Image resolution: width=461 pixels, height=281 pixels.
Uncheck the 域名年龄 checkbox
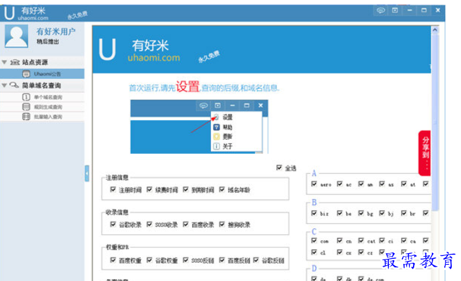[x=222, y=189]
